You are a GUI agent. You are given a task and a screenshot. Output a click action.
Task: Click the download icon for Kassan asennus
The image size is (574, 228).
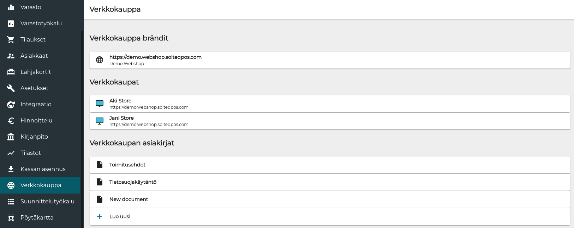click(11, 169)
